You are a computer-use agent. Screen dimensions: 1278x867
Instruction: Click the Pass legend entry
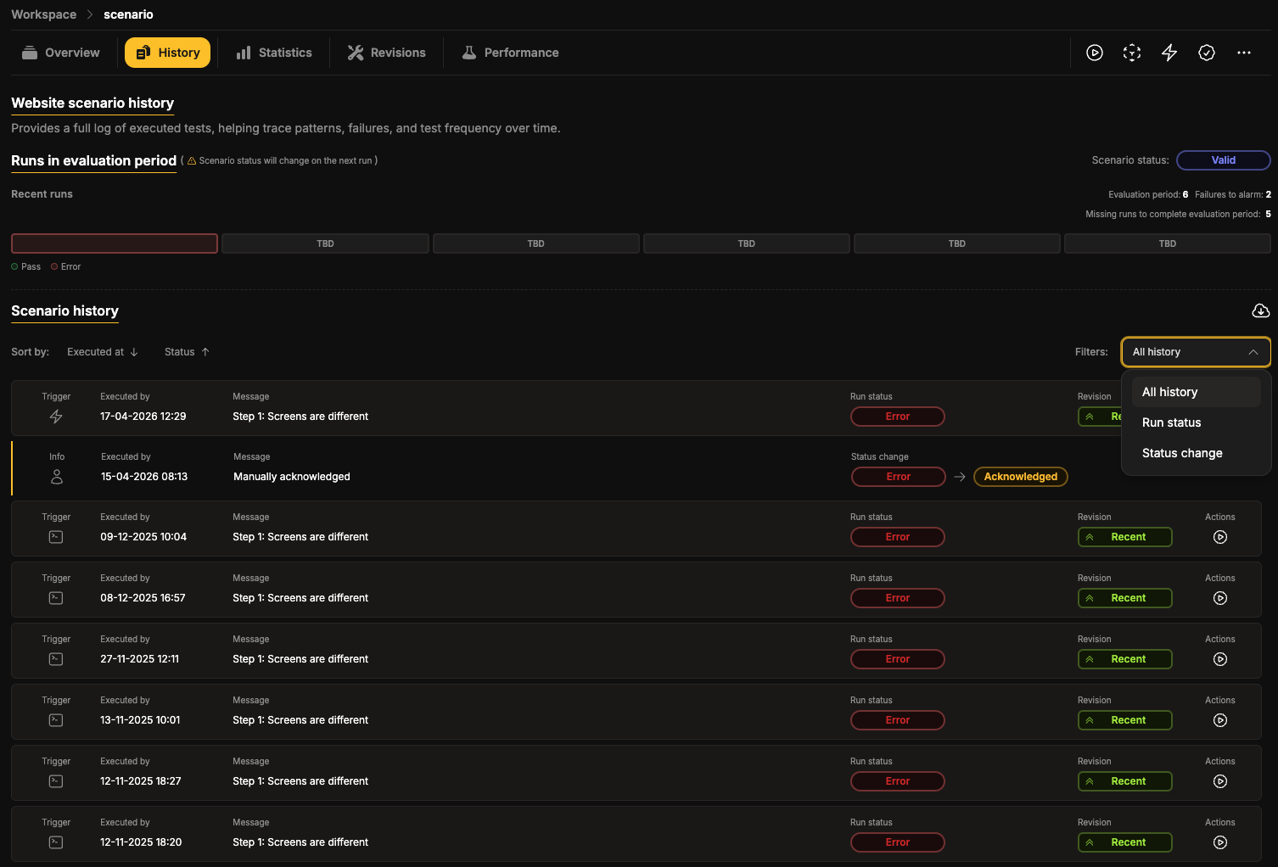[26, 266]
